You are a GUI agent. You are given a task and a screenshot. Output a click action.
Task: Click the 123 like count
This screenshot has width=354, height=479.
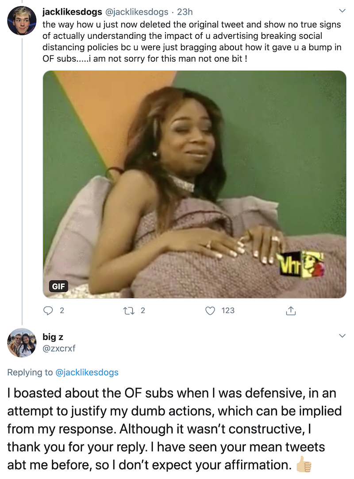pos(228,311)
